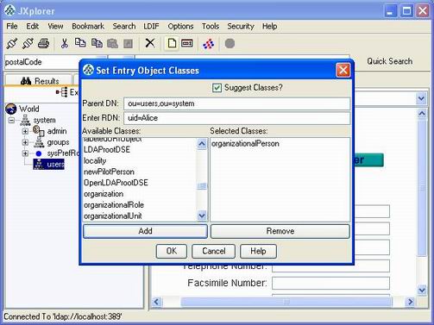The height and width of the screenshot is (325, 434).
Task: Open the Search menu
Action: coord(124,26)
